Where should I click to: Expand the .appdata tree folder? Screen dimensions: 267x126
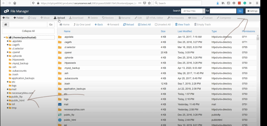[7, 41]
